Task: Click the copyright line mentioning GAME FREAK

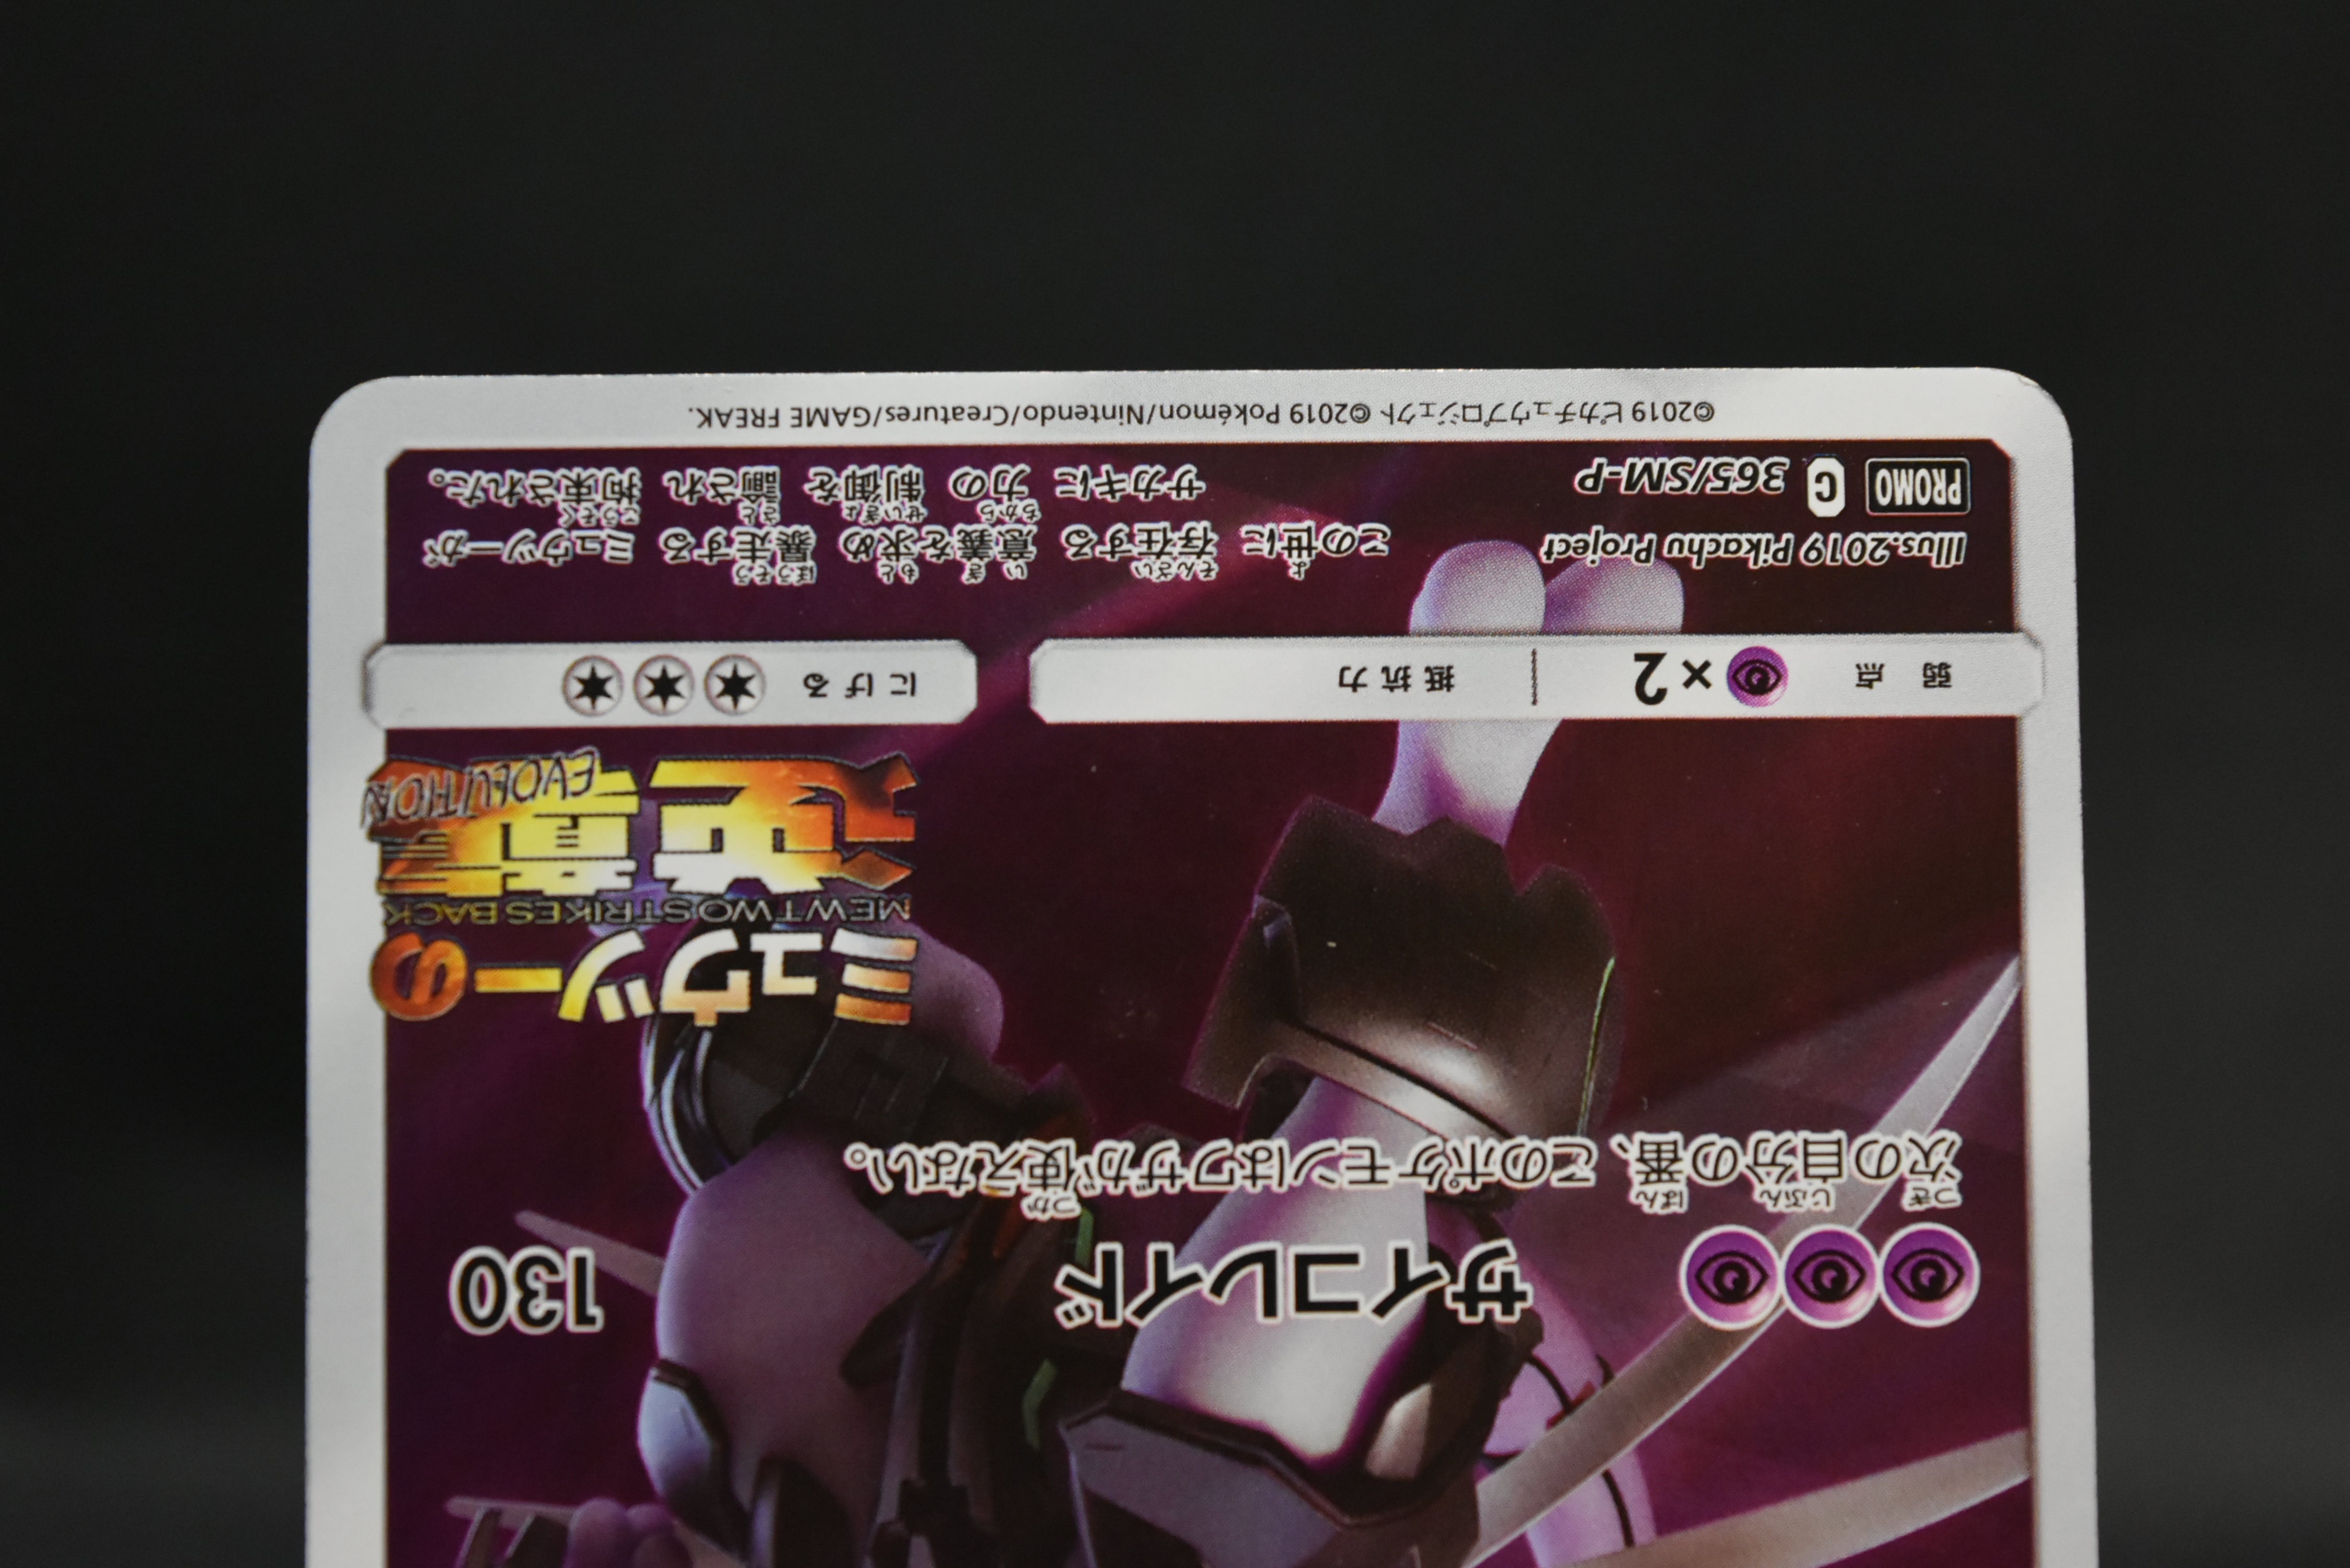Action: (x=1201, y=413)
